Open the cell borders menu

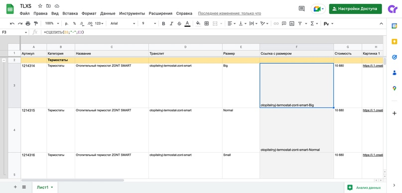click(206, 23)
